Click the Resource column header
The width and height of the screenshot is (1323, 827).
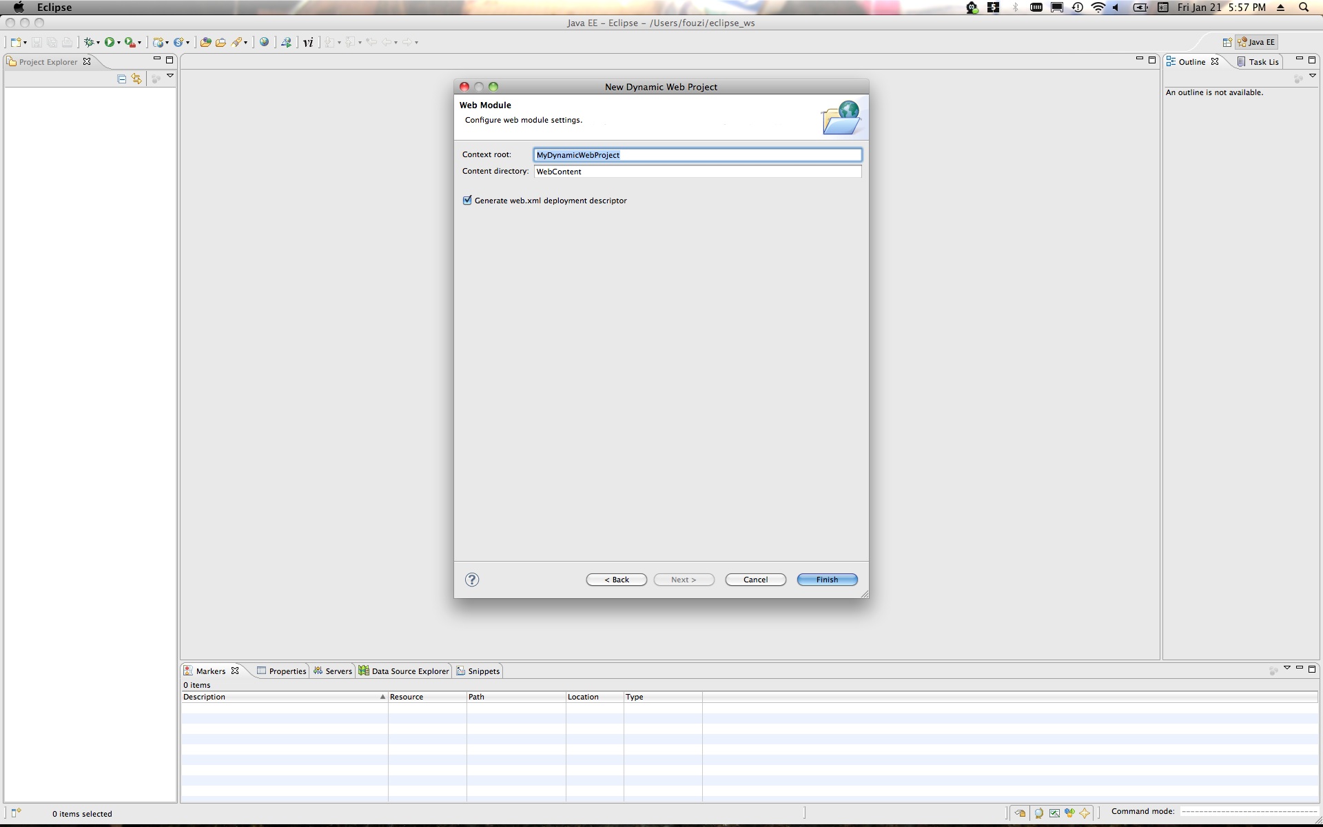coord(427,697)
